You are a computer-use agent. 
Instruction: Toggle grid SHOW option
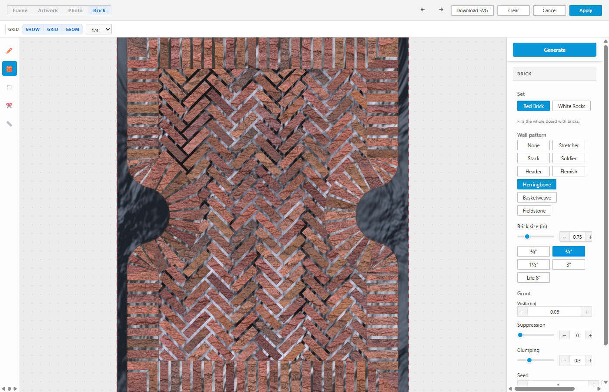[x=33, y=30]
